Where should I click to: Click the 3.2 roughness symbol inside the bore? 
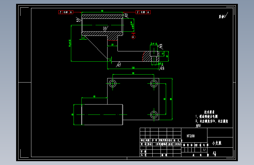[x=105, y=28]
